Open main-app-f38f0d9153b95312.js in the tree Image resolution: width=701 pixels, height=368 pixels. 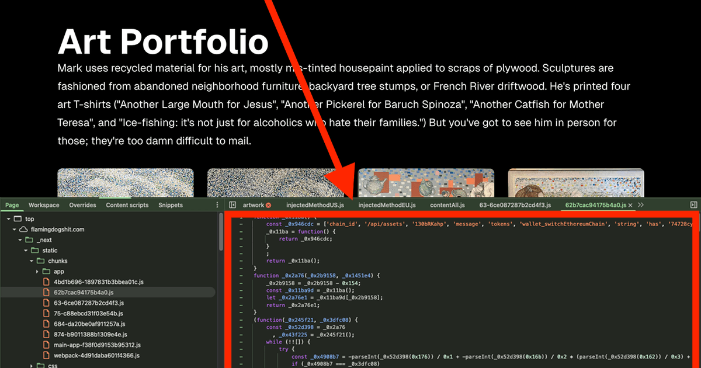pyautogui.click(x=97, y=345)
